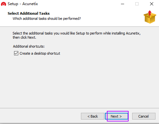Click the yellow installer box icon

click(x=150, y=18)
